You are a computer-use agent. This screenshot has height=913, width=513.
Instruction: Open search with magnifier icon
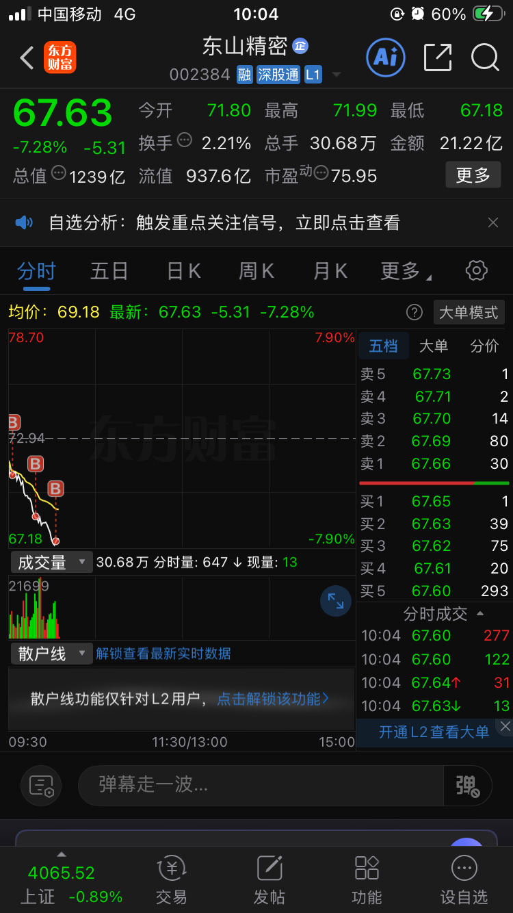(485, 57)
